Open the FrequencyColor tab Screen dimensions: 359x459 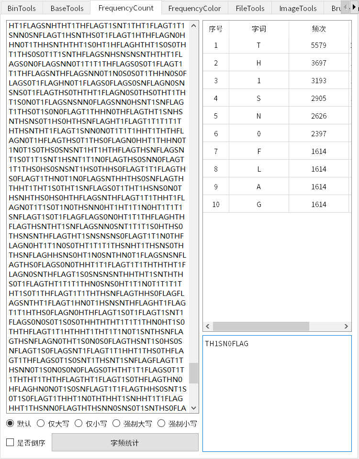click(x=195, y=8)
